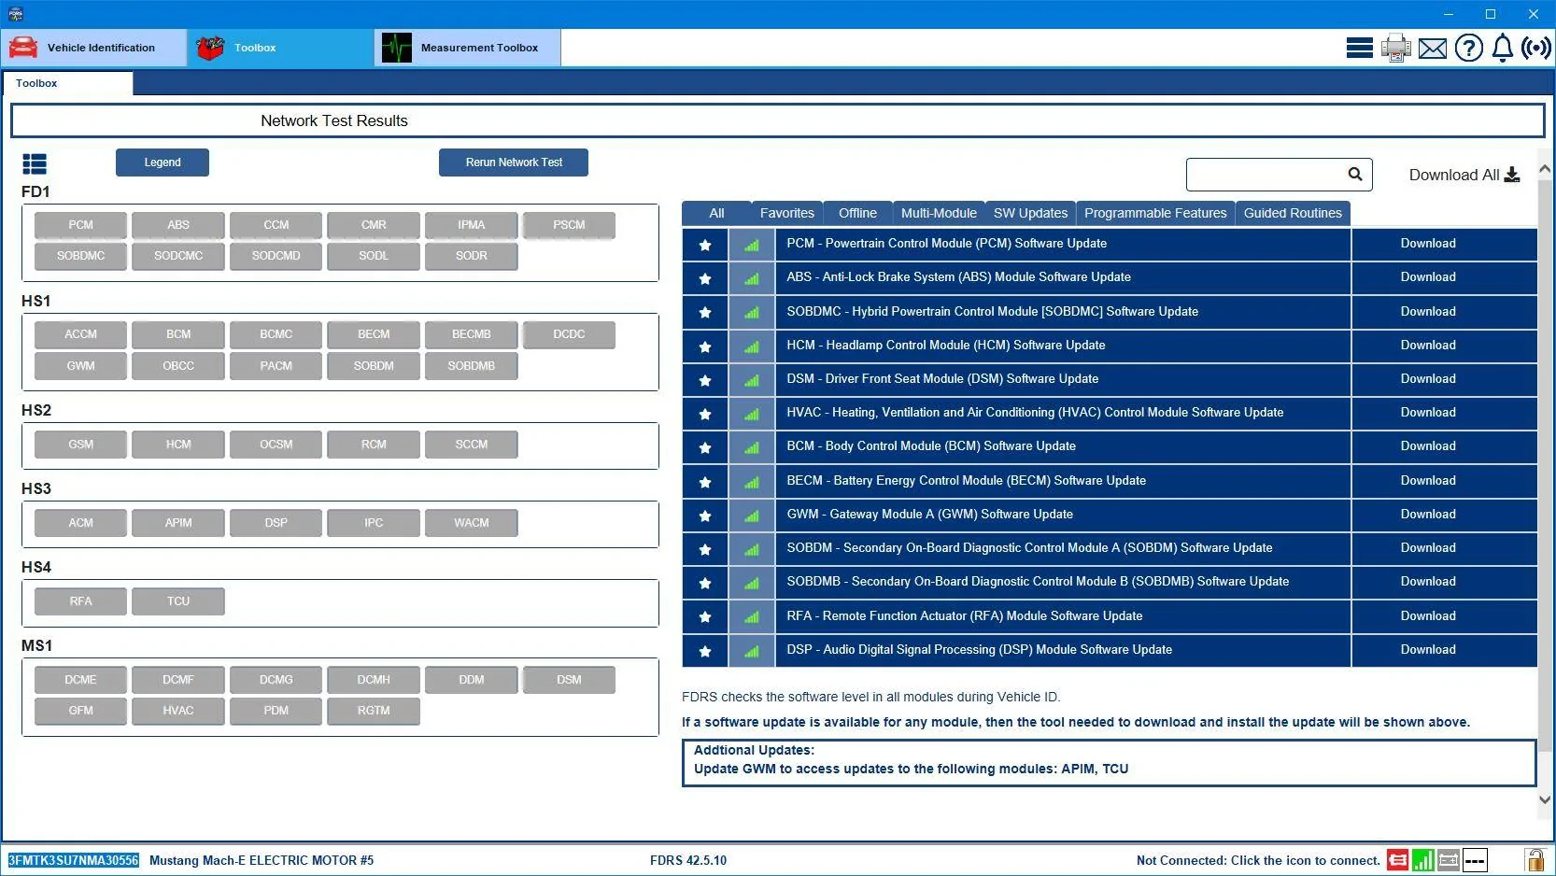
Task: Click signal icon for BCM Software Update
Action: [752, 447]
